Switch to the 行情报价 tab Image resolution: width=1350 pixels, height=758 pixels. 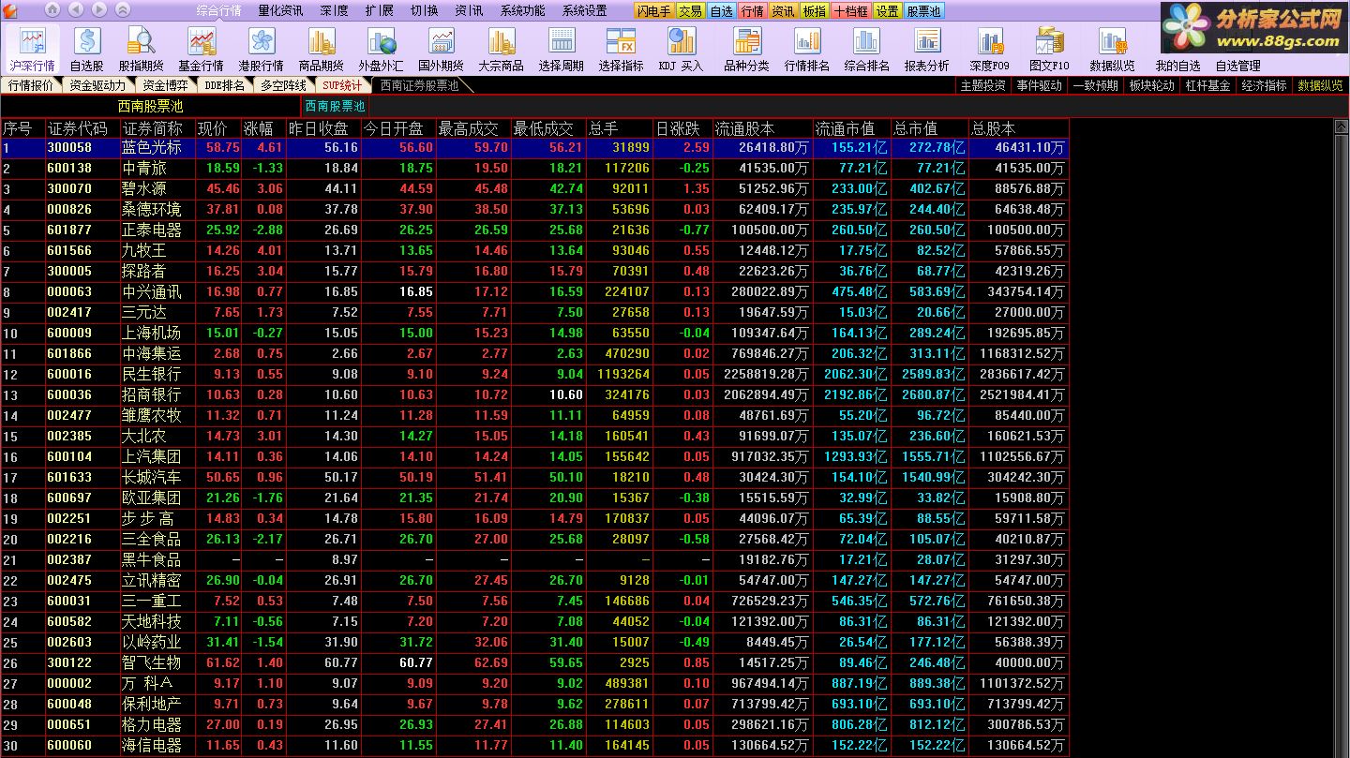[x=31, y=85]
